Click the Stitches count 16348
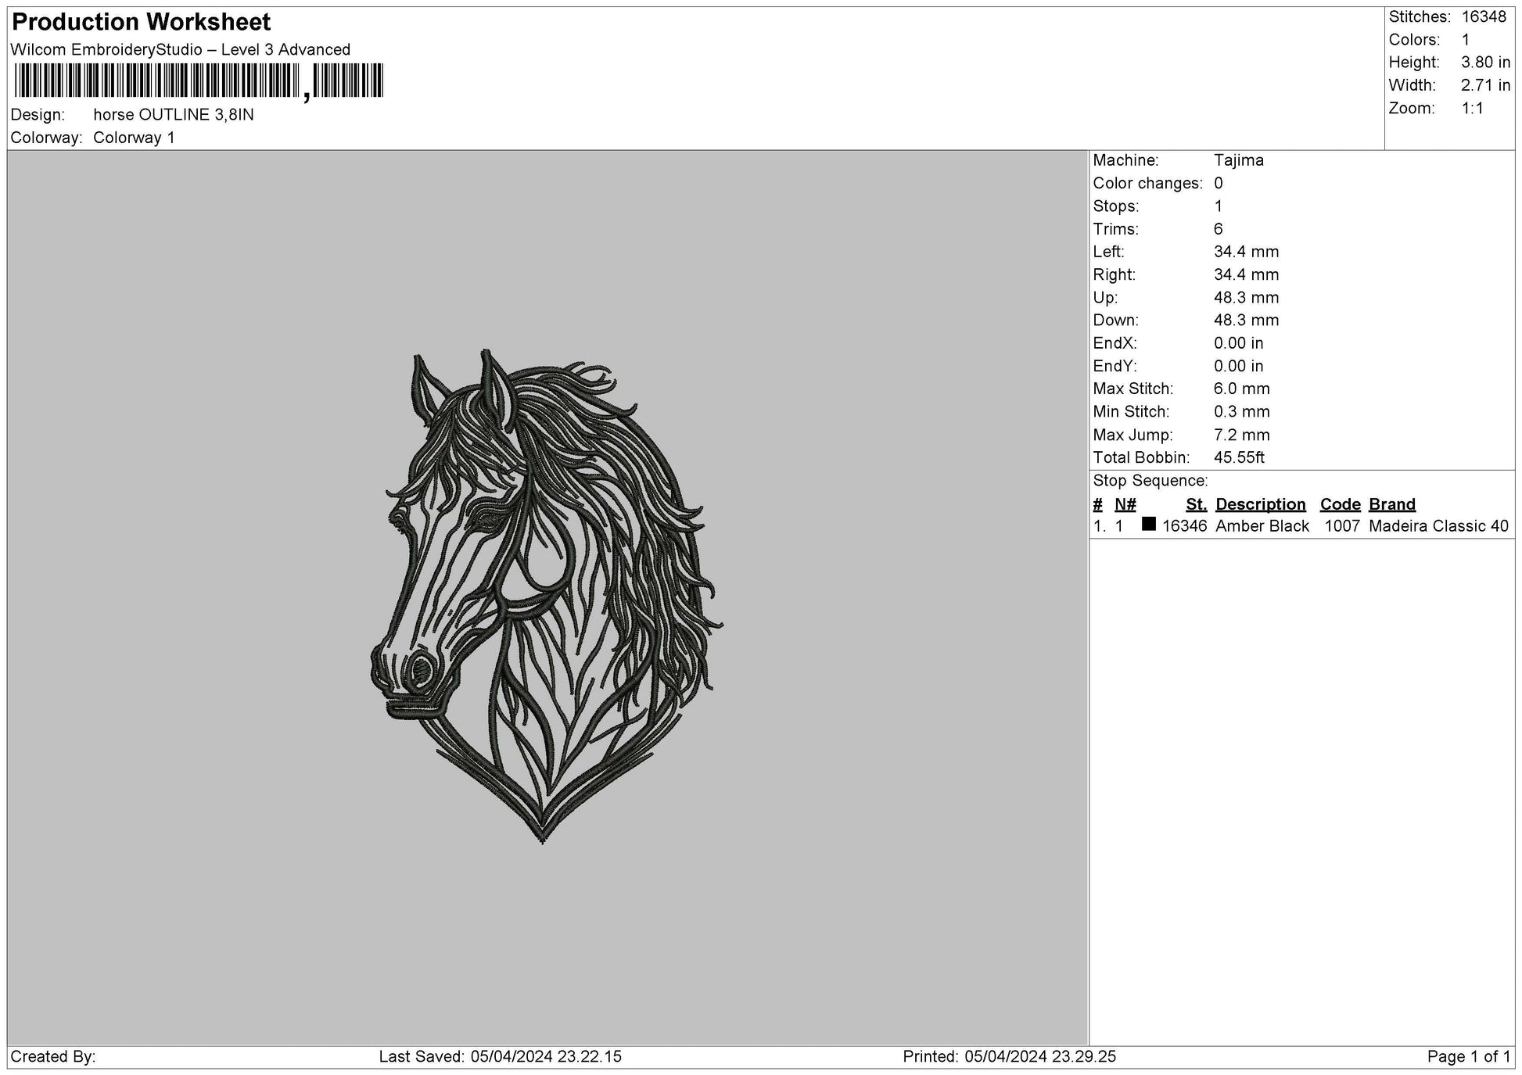 [1483, 17]
